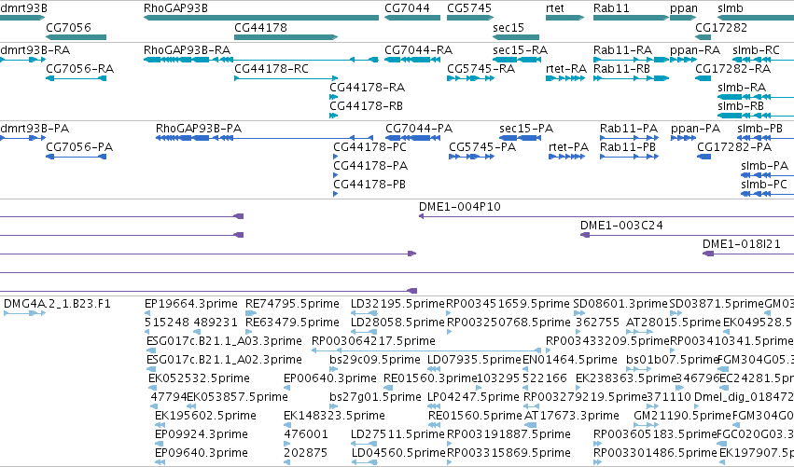
Task: Select the RhoGAP93B gene bar
Action: 261,18
